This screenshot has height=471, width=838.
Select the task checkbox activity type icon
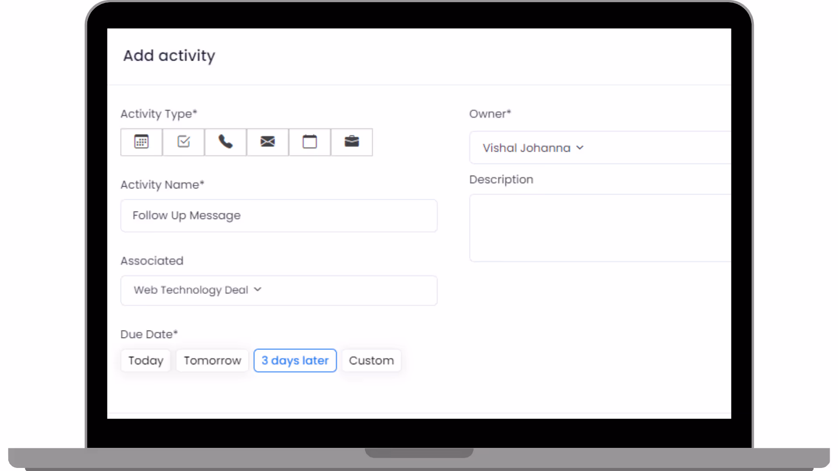(184, 142)
